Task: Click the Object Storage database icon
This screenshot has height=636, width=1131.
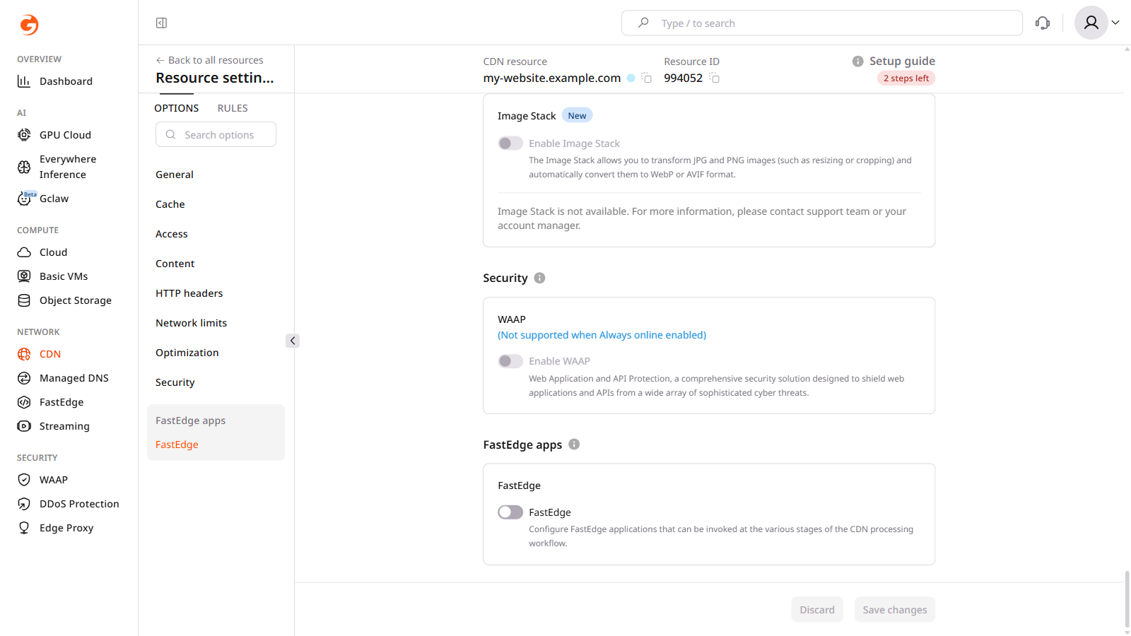Action: pyautogui.click(x=24, y=300)
